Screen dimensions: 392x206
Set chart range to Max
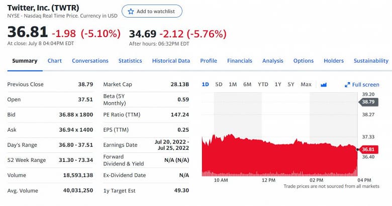306,84
